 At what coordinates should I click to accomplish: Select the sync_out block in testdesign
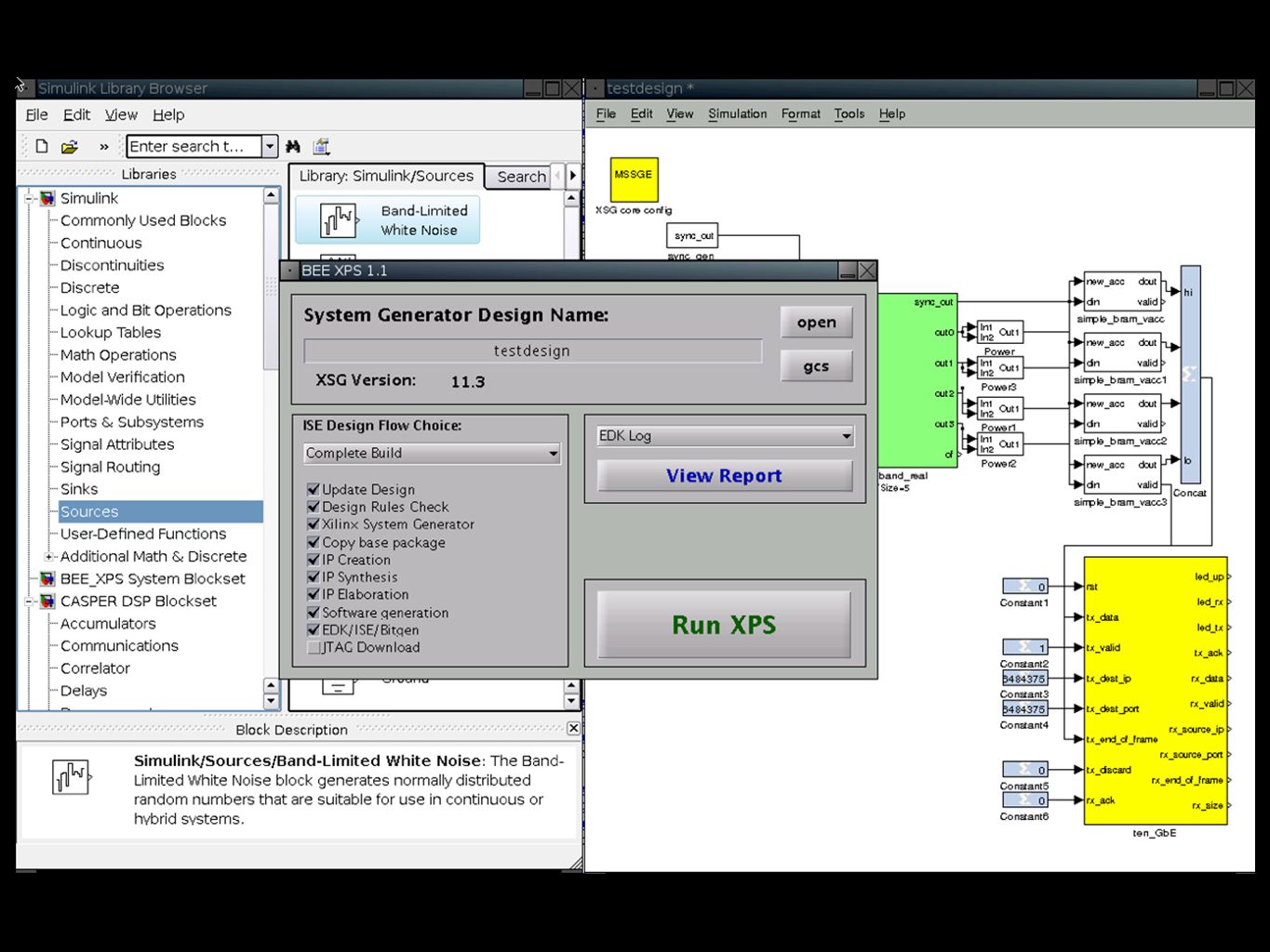(692, 236)
